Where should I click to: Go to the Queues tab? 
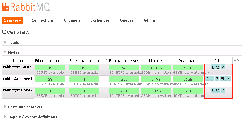[127, 20]
